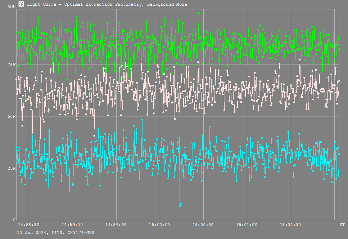Click the ADU axis label
Screen dimensions: 348x239
[12, 7]
